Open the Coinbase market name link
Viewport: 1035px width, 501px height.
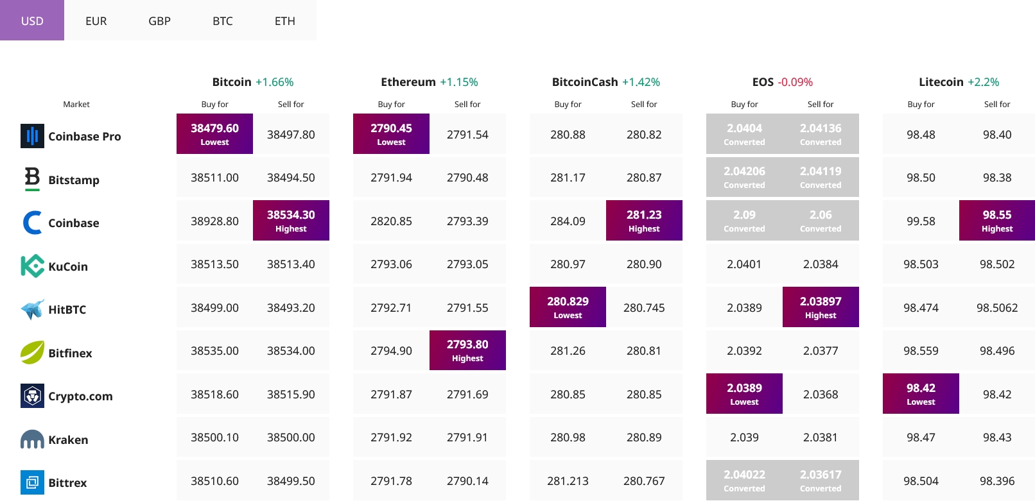(74, 223)
